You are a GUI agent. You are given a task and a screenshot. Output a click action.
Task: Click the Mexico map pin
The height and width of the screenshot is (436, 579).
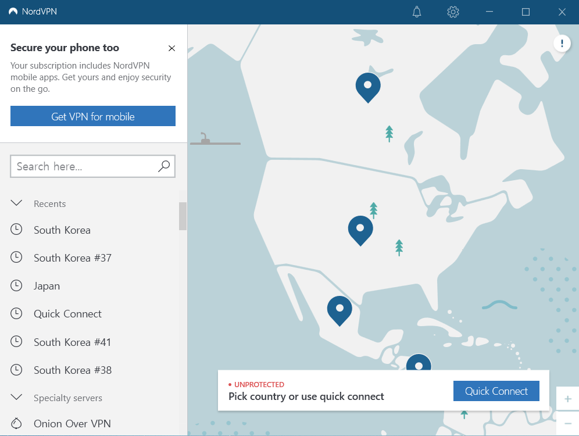click(x=339, y=311)
